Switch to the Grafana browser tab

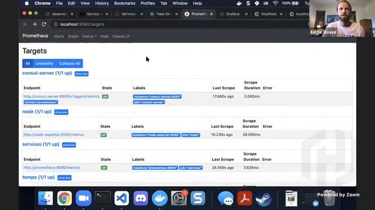click(233, 14)
